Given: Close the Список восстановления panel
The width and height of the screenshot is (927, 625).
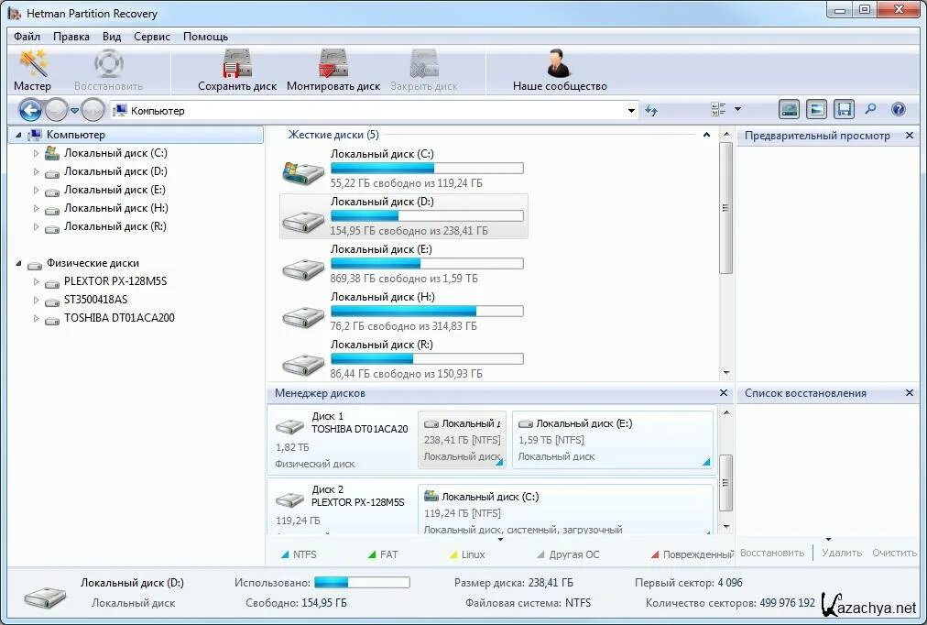Looking at the screenshot, I should coord(910,392).
